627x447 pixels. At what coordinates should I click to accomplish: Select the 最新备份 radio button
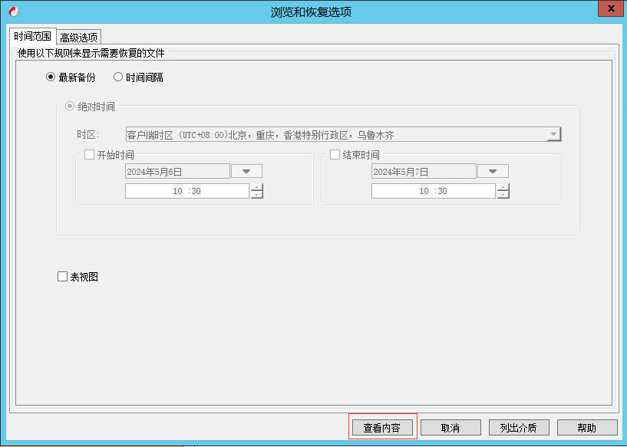(49, 77)
